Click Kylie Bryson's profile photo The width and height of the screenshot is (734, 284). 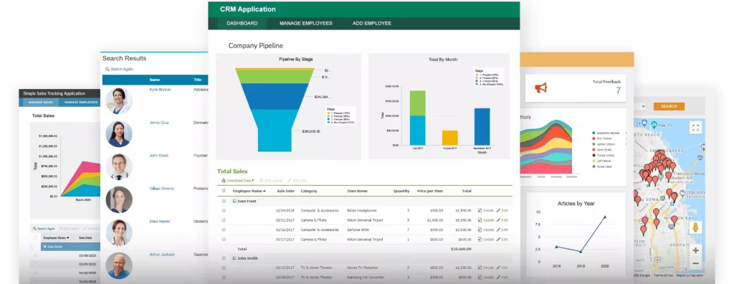click(x=119, y=100)
